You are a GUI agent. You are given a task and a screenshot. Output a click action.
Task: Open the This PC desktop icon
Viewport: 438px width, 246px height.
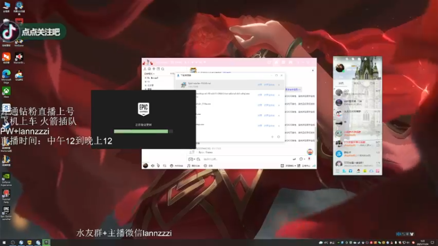click(x=6, y=7)
